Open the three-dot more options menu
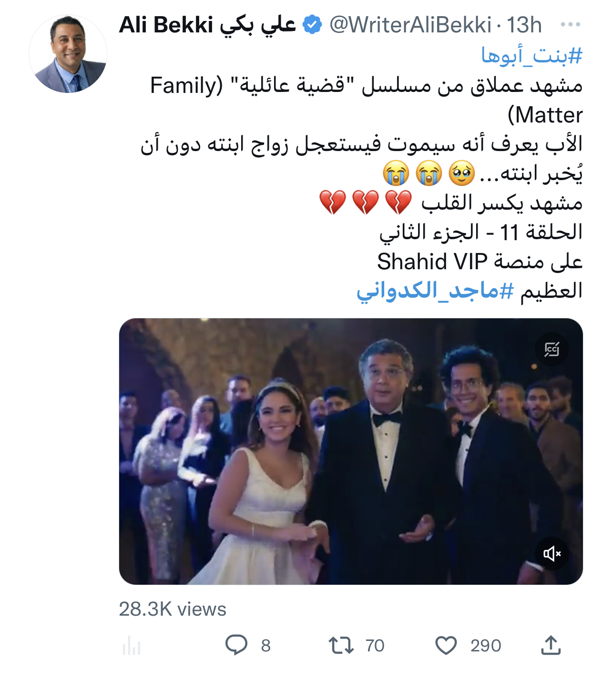Image resolution: width=612 pixels, height=680 pixels. click(571, 25)
